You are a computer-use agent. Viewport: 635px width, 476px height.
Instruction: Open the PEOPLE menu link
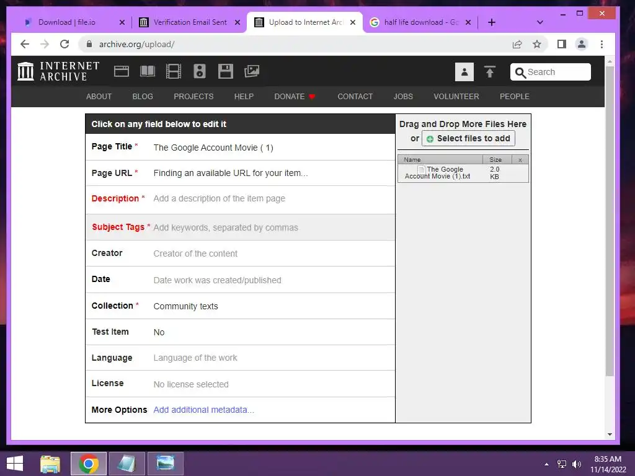[514, 96]
